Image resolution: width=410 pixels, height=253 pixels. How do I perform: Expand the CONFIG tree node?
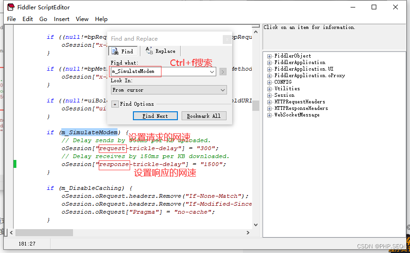pos(269,82)
